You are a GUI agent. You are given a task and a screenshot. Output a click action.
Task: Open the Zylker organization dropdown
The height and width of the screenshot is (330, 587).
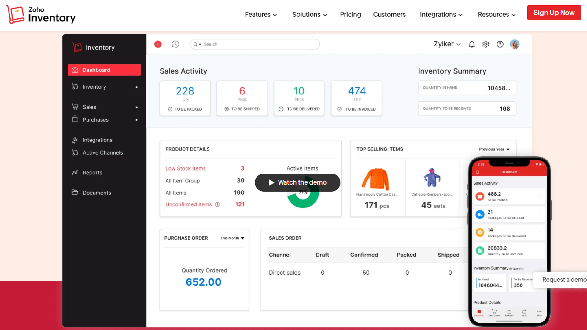(447, 44)
